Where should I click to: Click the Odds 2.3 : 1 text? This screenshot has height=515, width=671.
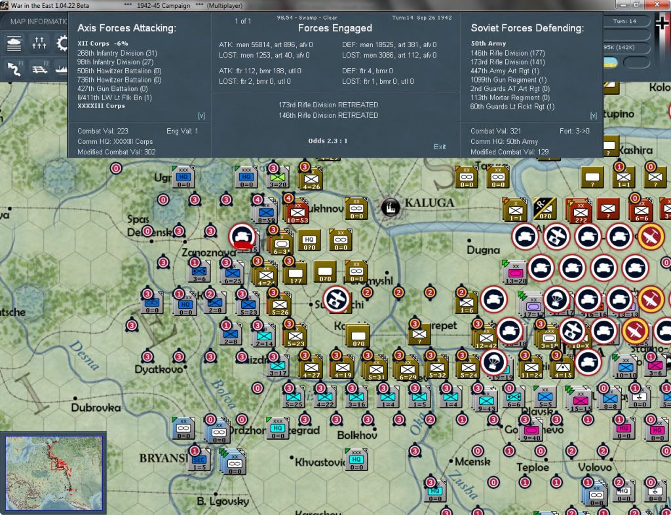[328, 141]
